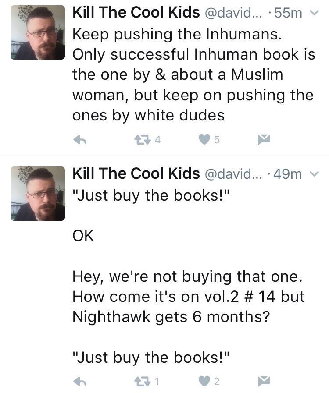Tap the like count 2 on second tweet

tap(216, 382)
